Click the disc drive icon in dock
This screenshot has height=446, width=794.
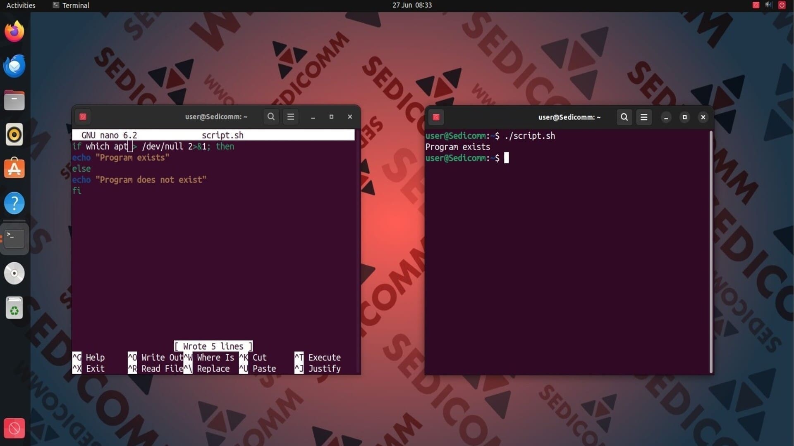tap(14, 273)
